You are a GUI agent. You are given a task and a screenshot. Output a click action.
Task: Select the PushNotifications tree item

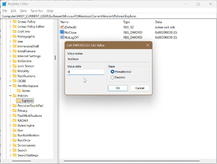[30, 115]
